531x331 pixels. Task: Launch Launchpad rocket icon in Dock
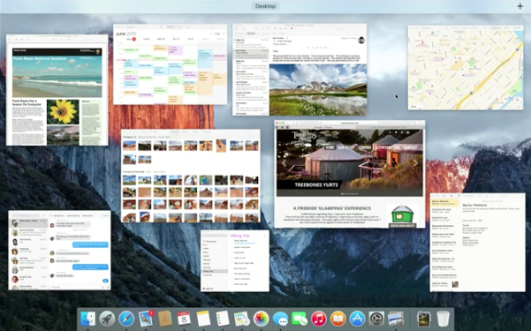coord(107,319)
